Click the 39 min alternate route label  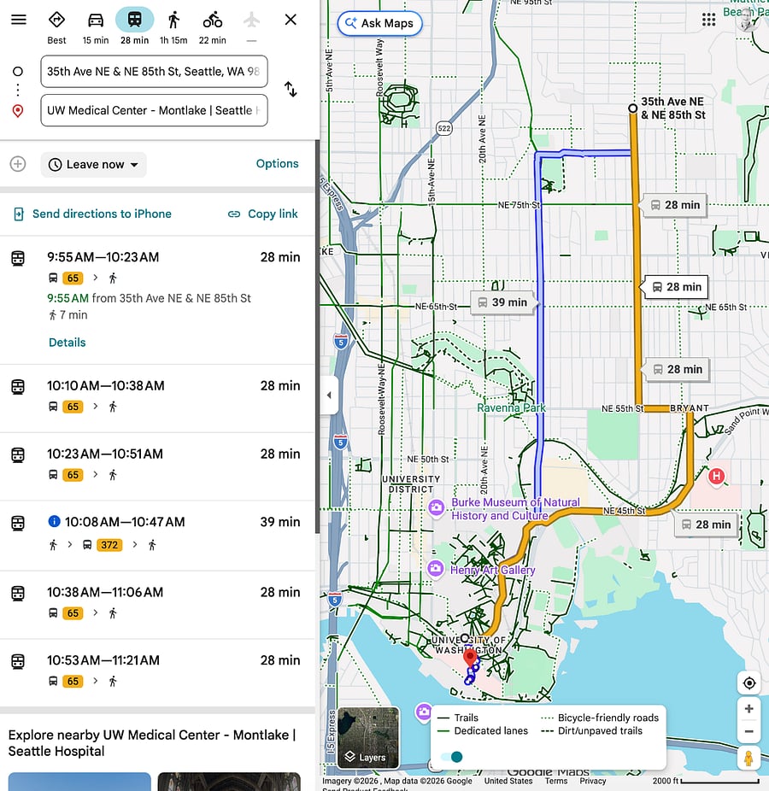coord(503,302)
